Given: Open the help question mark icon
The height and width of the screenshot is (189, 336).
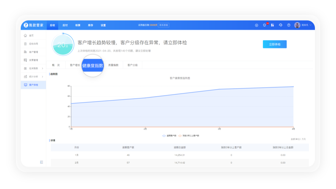Looking at the screenshot, I should [x=288, y=25].
